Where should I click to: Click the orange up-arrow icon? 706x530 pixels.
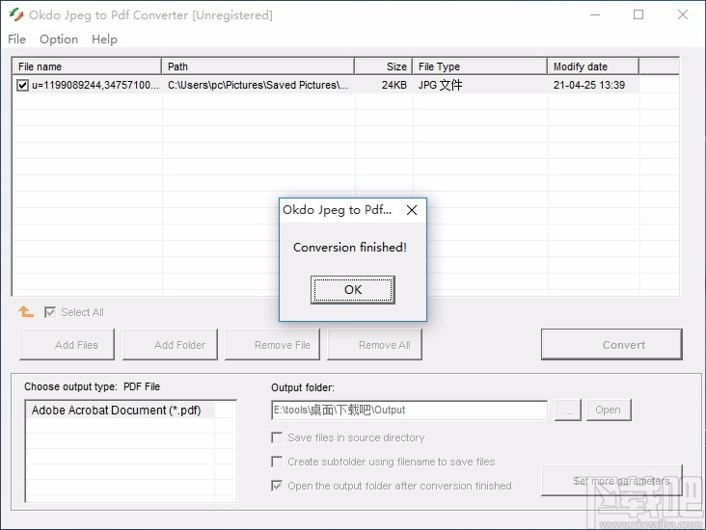pyautogui.click(x=26, y=311)
